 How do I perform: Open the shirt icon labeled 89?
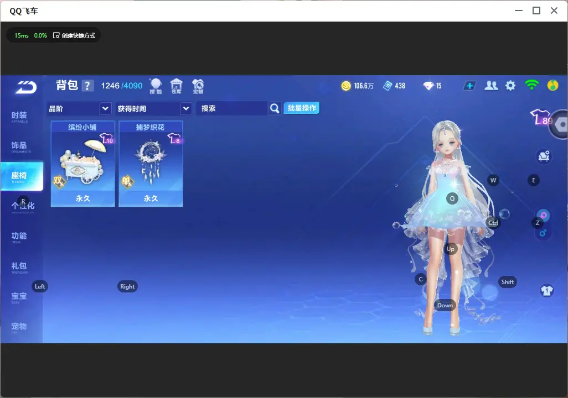[x=541, y=117]
